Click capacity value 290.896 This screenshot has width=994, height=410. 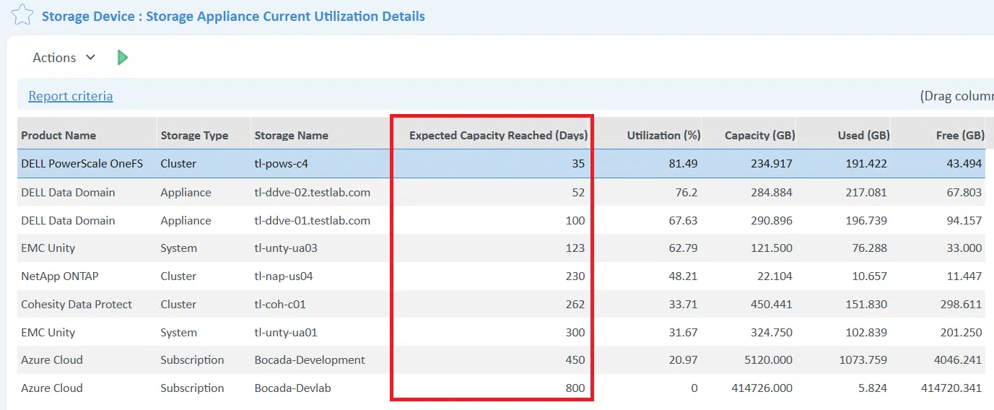(770, 221)
